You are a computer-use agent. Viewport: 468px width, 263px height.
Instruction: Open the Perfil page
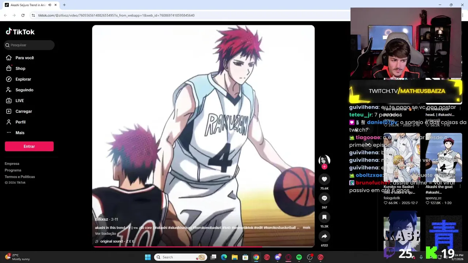click(x=16, y=122)
